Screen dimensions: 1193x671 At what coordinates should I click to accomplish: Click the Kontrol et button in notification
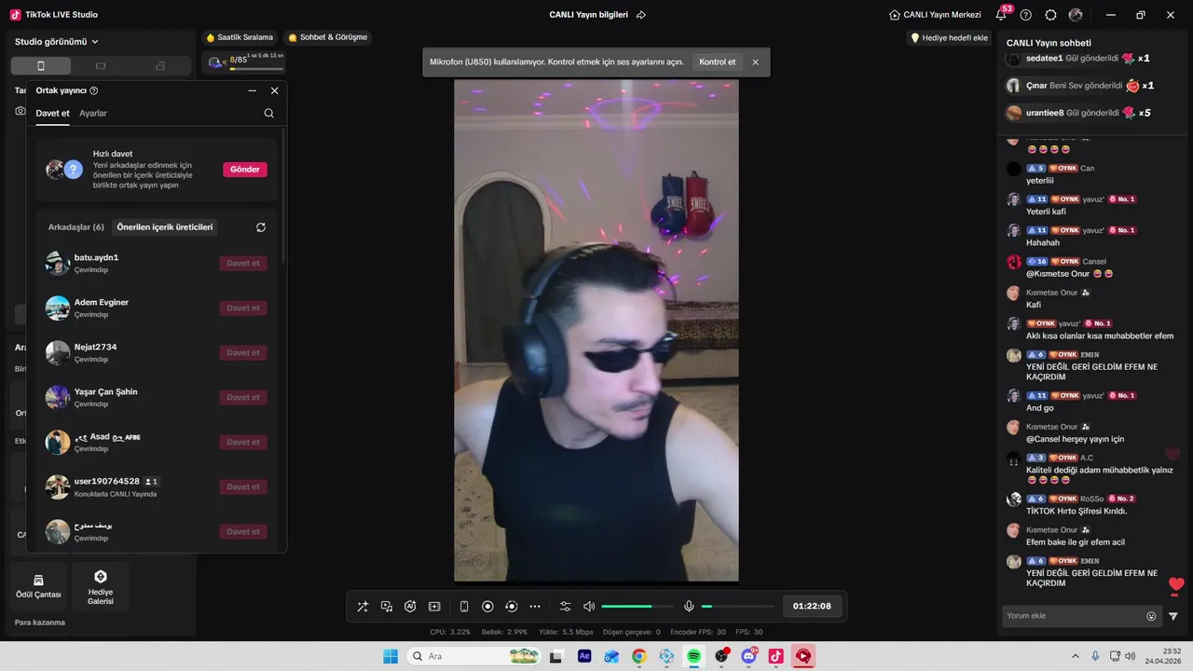pyautogui.click(x=718, y=62)
